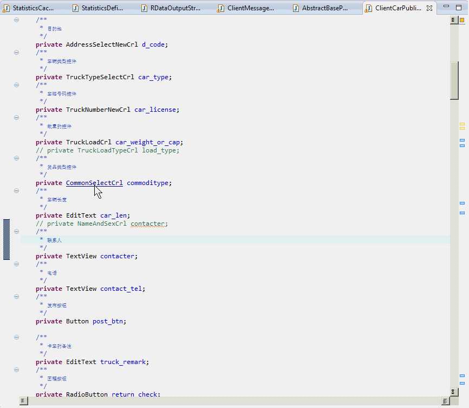The height and width of the screenshot is (408, 469).
Task: Click the car_weight_or_cap field name
Action: point(147,142)
